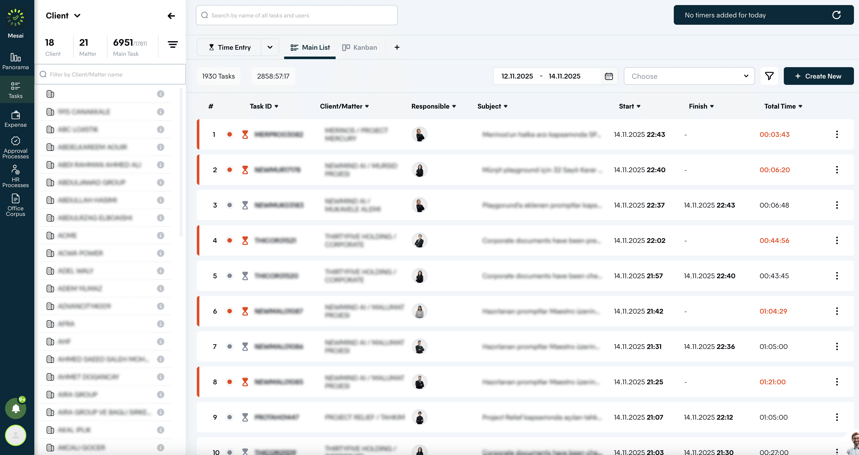
Task: Open the Office Corpus section
Action: [x=15, y=205]
